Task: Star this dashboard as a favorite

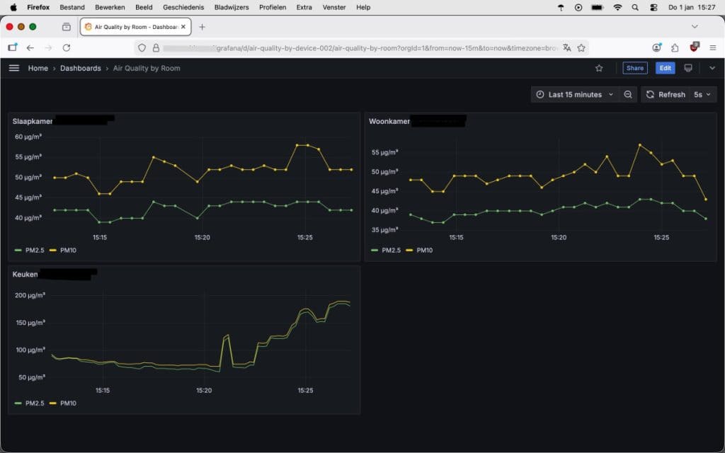Action: tap(599, 68)
